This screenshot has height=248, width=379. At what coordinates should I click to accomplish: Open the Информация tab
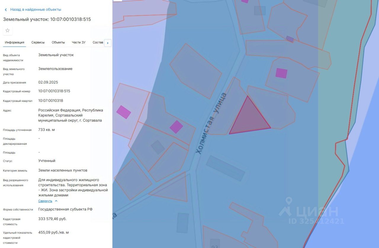(x=15, y=42)
